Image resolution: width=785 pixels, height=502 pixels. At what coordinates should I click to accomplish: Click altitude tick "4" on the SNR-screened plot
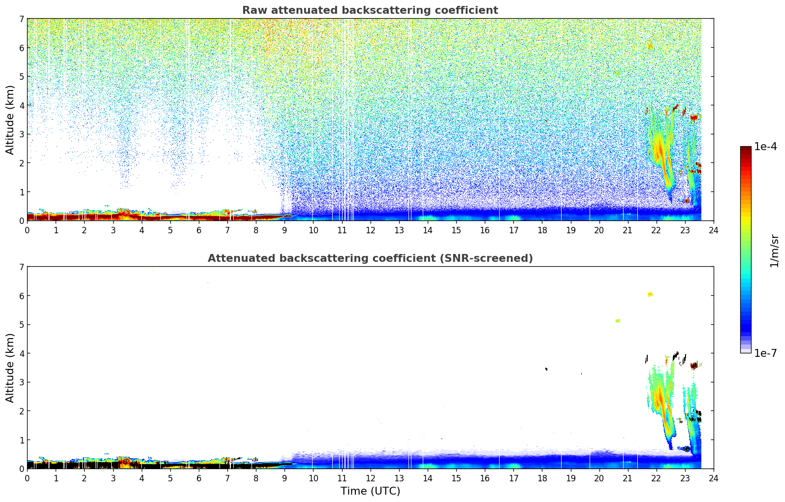point(21,353)
